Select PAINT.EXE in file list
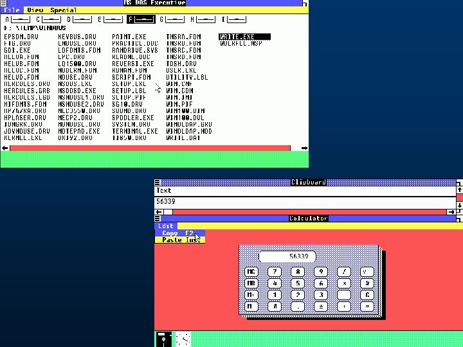 pyautogui.click(x=129, y=37)
